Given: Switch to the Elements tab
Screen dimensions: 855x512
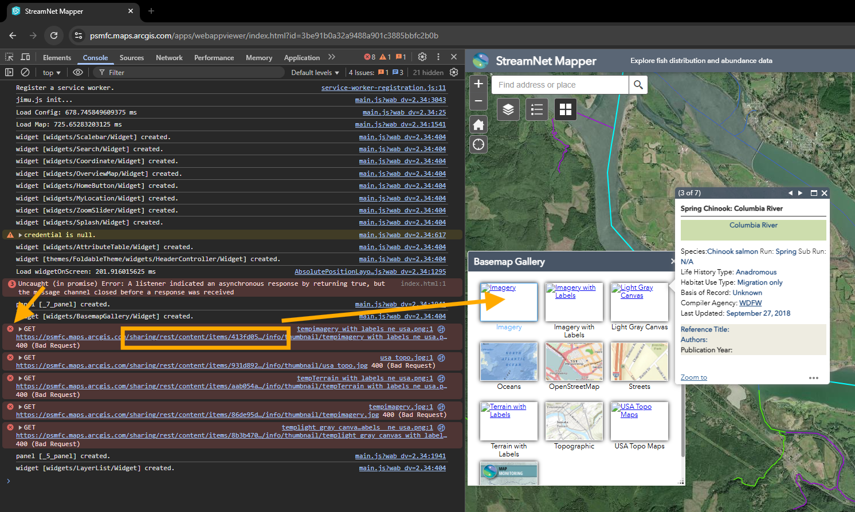Looking at the screenshot, I should (57, 58).
